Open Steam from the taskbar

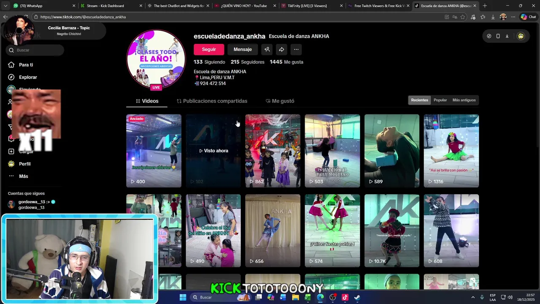pyautogui.click(x=357, y=297)
